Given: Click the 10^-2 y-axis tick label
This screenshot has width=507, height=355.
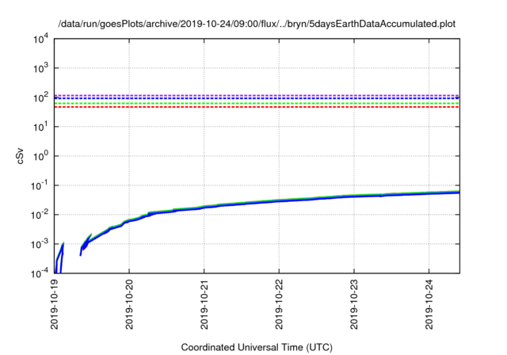Looking at the screenshot, I should [x=40, y=215].
